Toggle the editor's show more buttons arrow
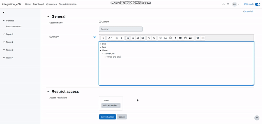262x124 pixels. (x=103, y=38)
